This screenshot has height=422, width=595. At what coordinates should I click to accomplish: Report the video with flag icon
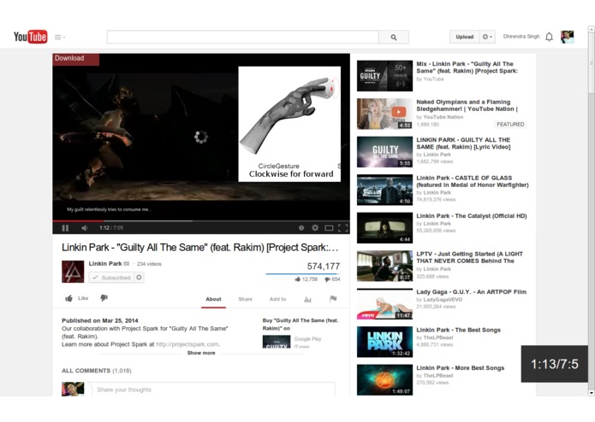click(x=333, y=299)
